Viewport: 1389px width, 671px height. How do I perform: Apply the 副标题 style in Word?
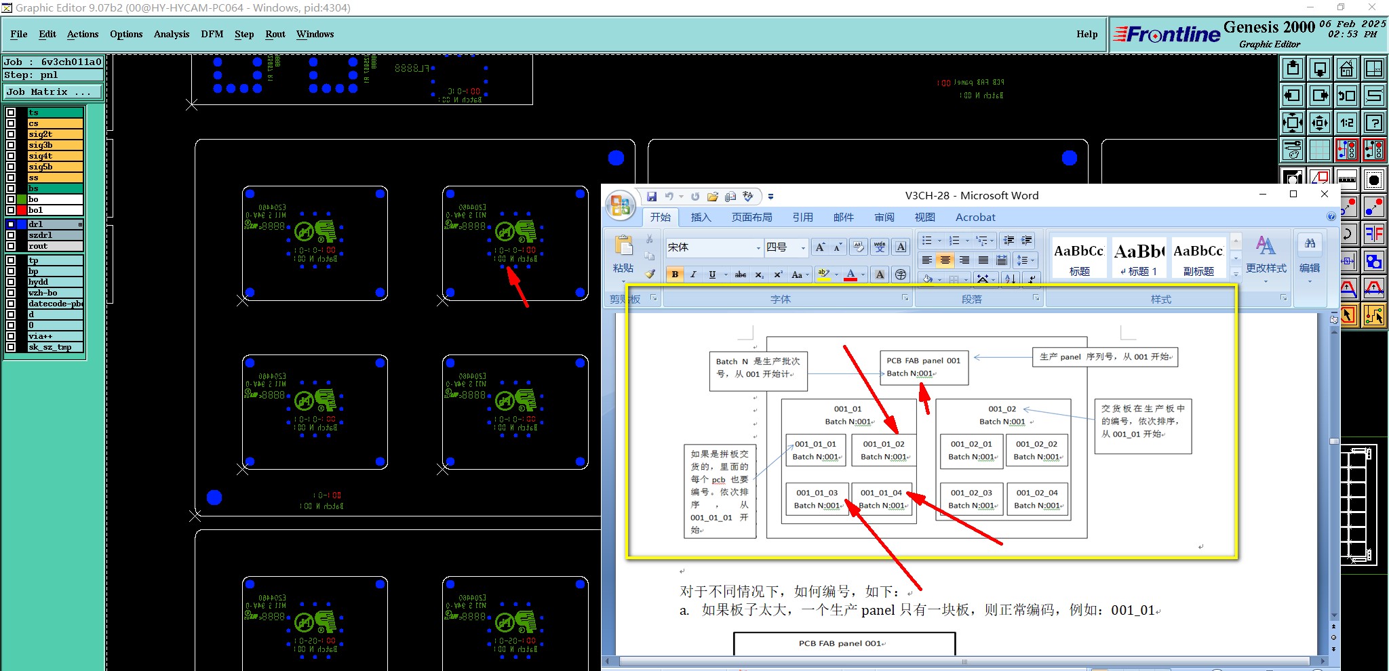[x=1198, y=257]
